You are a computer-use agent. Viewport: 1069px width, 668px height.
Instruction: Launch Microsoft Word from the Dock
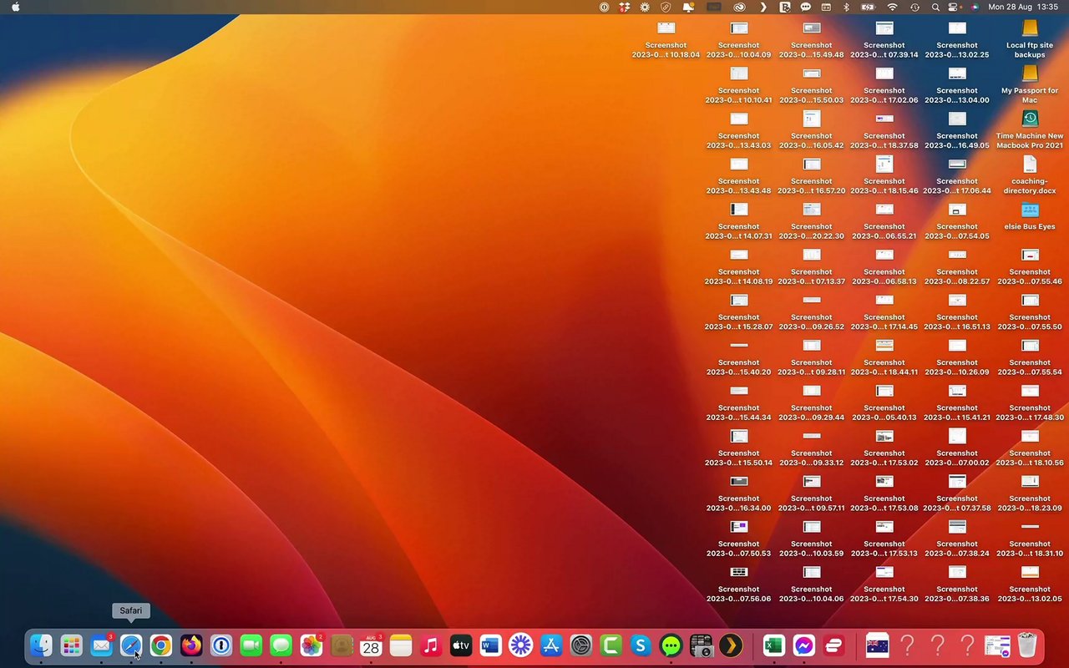[x=491, y=645]
